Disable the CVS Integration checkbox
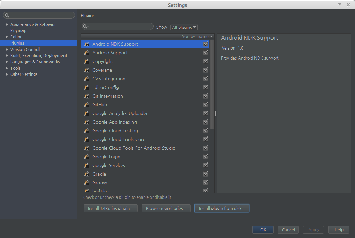The image size is (355, 238). (205, 79)
